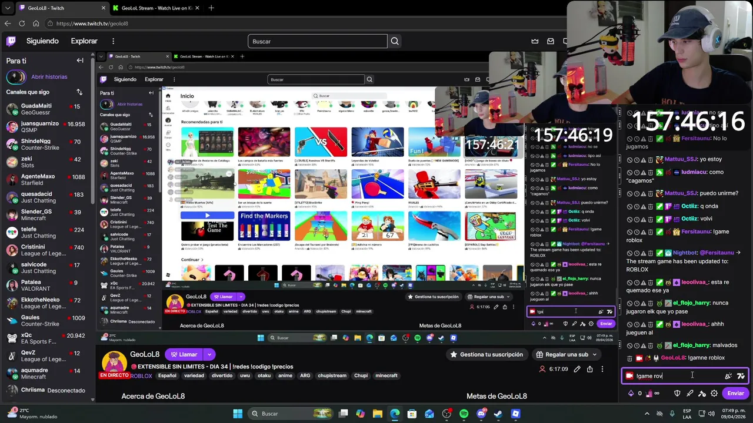
Task: Open Discord from the Windows taskbar
Action: click(481, 414)
